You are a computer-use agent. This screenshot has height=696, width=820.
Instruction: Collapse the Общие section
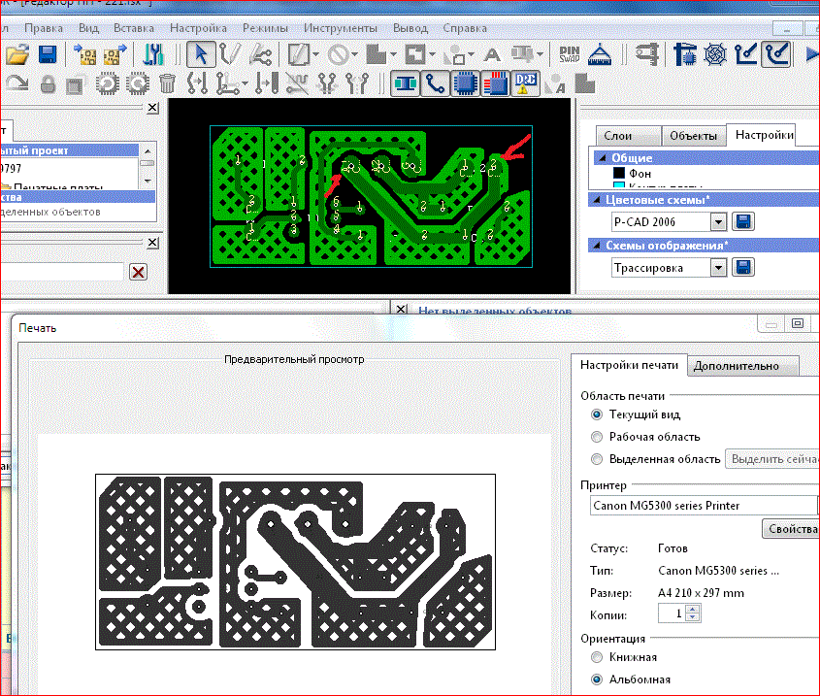[x=602, y=157]
